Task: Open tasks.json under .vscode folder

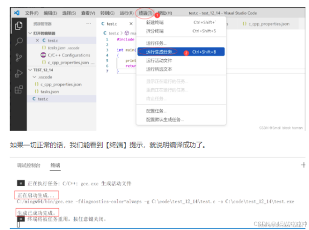Action: [61, 92]
